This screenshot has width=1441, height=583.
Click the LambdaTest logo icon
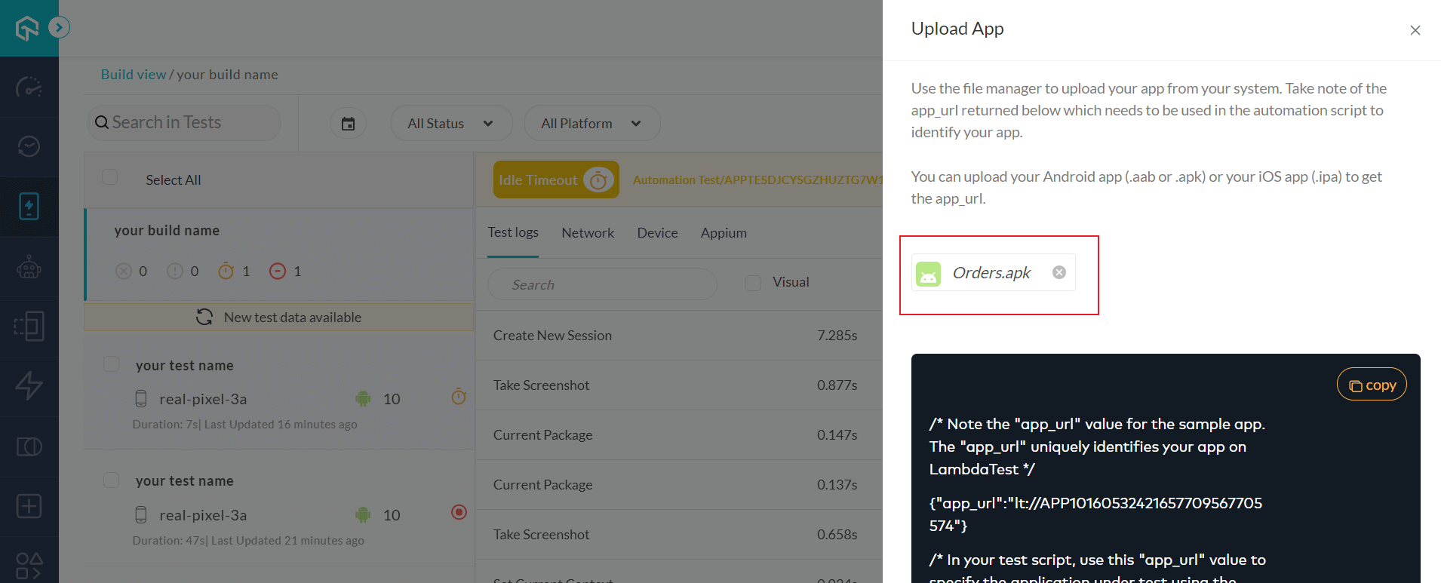(27, 29)
